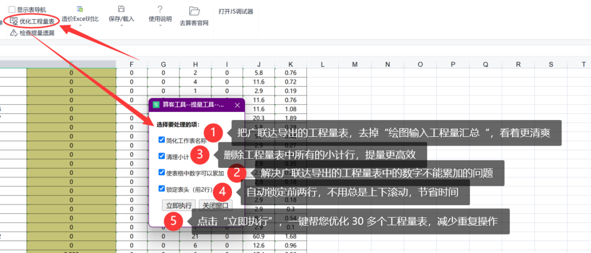Open the 打开JS调试器 menu item

coord(235,11)
